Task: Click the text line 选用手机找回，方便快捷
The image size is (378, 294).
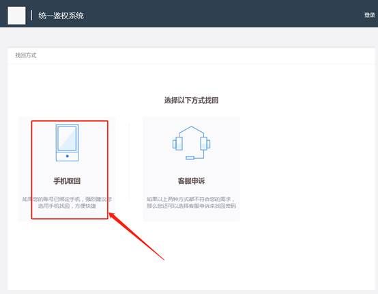Action: 67,206
